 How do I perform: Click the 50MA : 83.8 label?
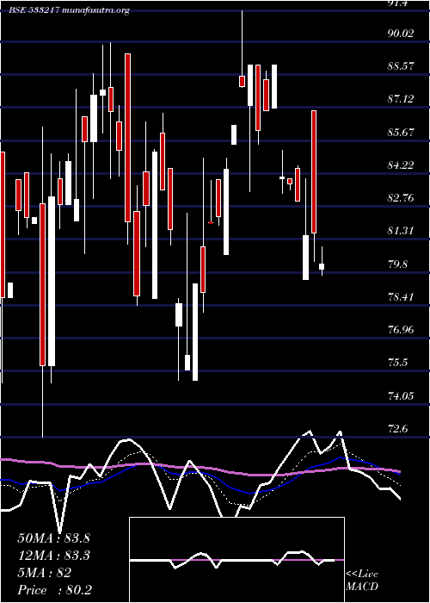coord(53,538)
